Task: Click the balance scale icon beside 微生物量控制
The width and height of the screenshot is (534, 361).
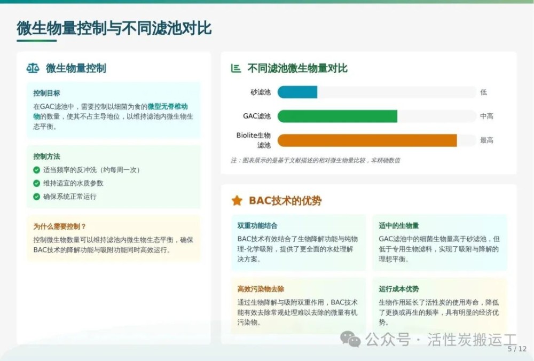Action: [33, 68]
